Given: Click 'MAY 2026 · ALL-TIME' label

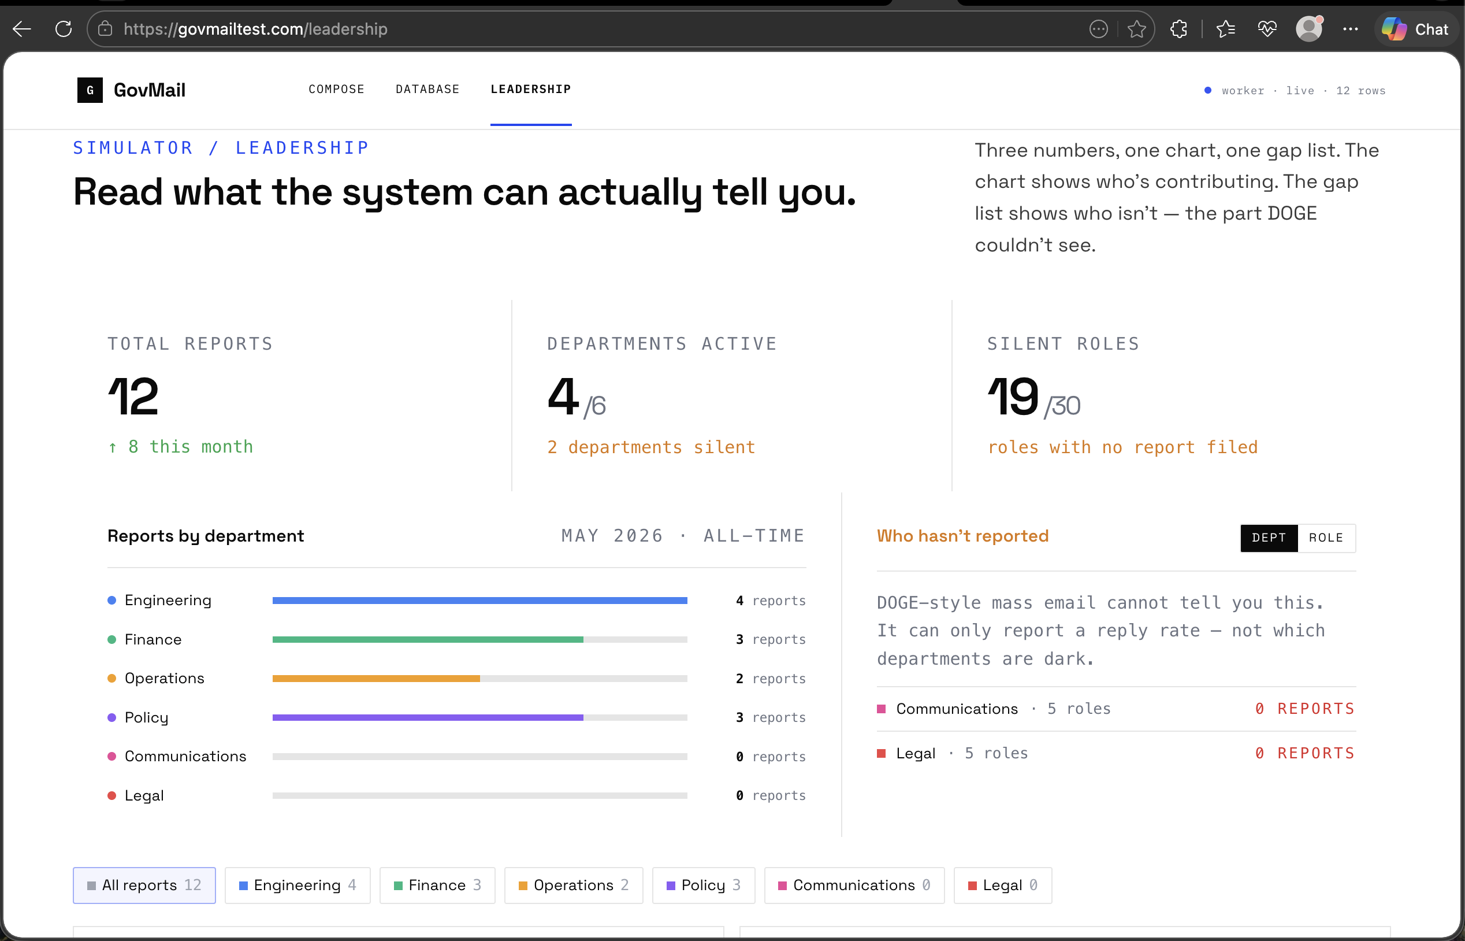Looking at the screenshot, I should (683, 536).
